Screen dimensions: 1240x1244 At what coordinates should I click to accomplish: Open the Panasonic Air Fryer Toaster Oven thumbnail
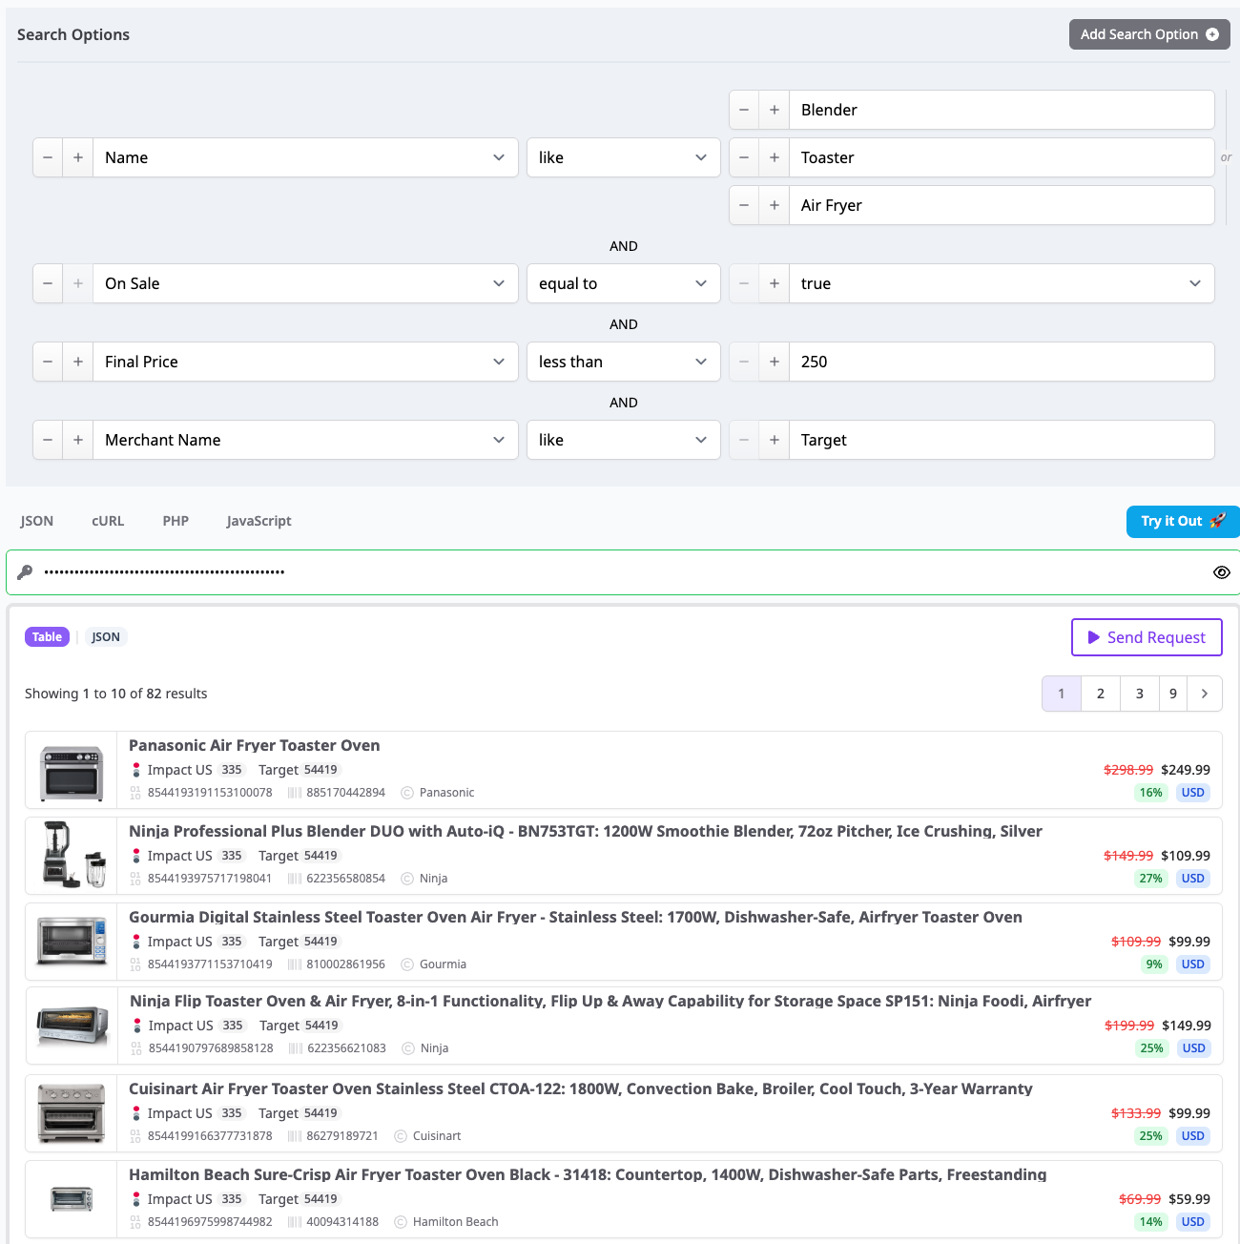[72, 774]
